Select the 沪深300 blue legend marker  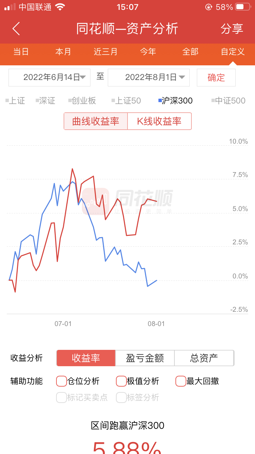pos(160,101)
